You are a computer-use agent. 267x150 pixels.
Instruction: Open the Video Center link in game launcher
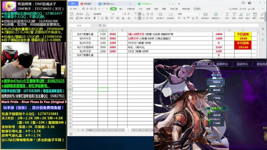pos(222,64)
